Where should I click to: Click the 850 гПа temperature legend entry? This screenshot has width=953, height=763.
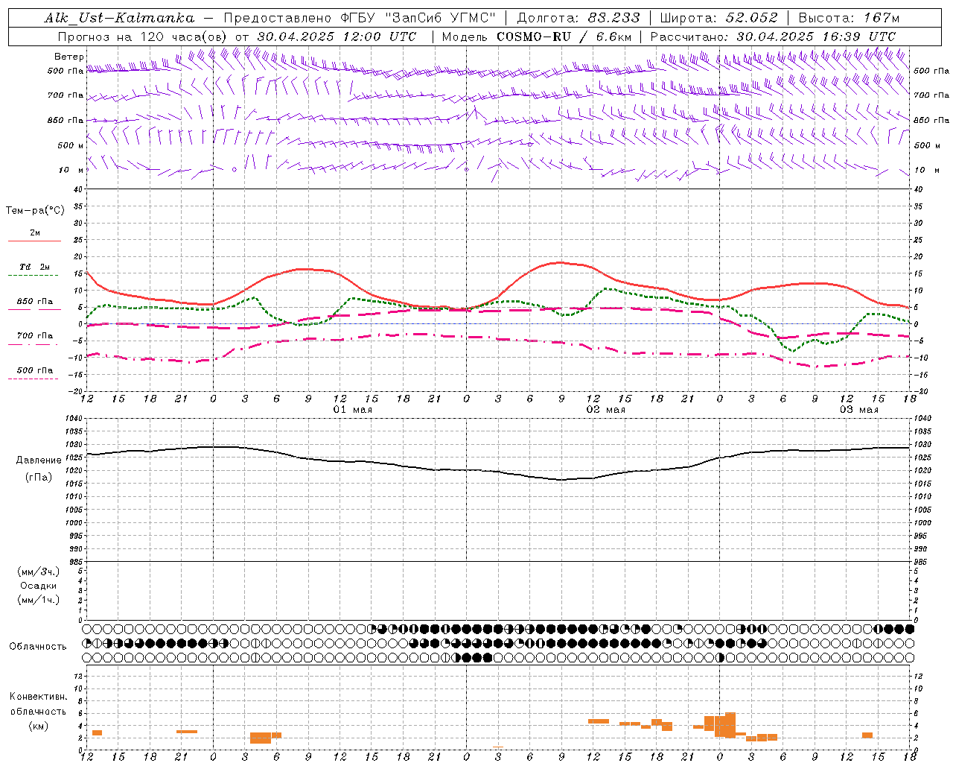point(35,301)
